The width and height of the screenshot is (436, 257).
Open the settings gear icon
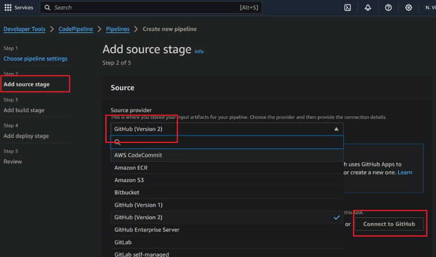pyautogui.click(x=409, y=7)
